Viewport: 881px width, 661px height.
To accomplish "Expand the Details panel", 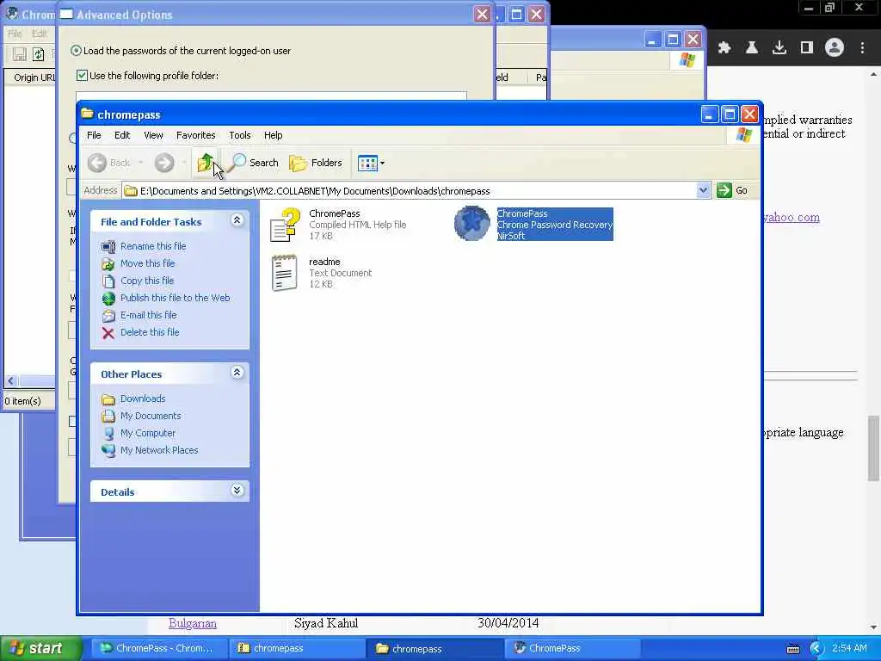I will click(x=237, y=490).
